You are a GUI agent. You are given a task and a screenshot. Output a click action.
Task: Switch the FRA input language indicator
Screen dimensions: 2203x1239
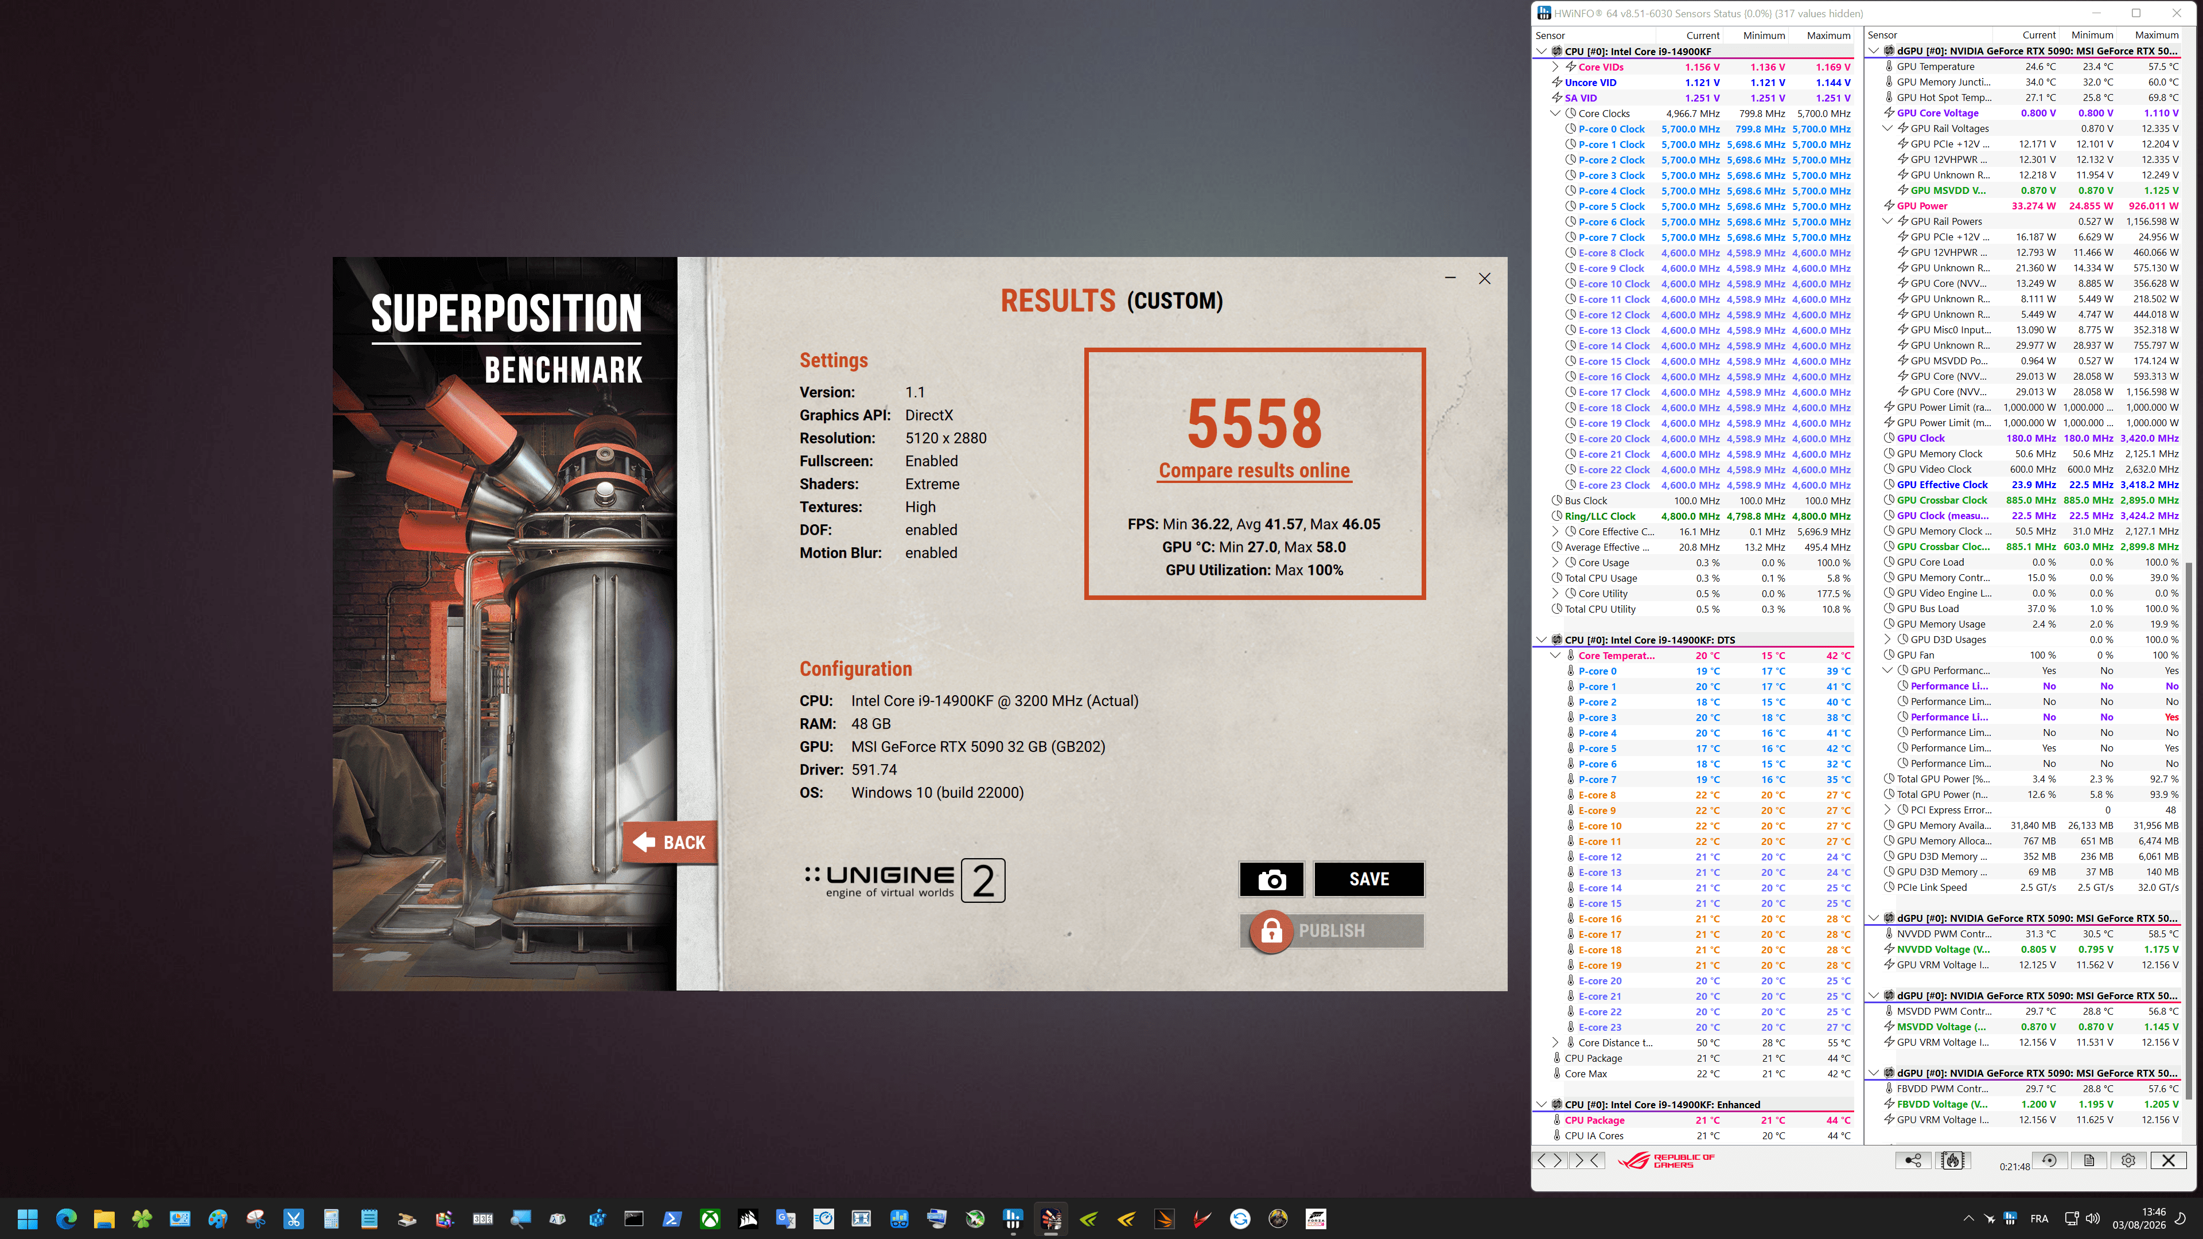tap(2039, 1218)
